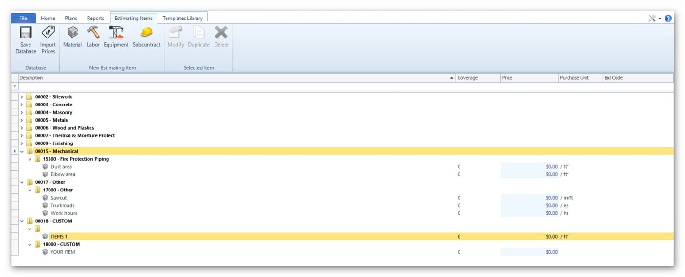Viewport: 685px width, 277px height.
Task: Click the material icon beside YOUR ITEM
Action: 45,252
